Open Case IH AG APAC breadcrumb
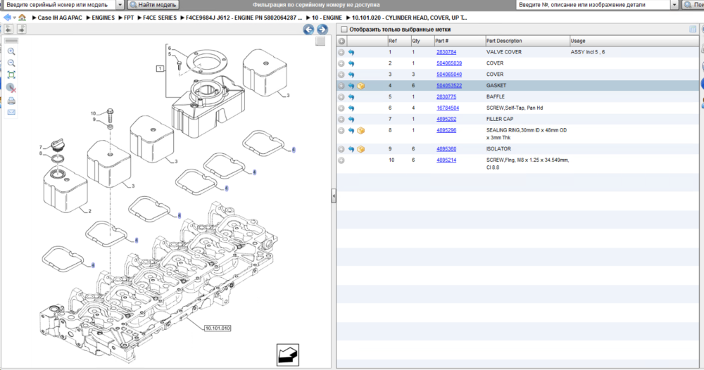The height and width of the screenshot is (370, 704). click(60, 18)
